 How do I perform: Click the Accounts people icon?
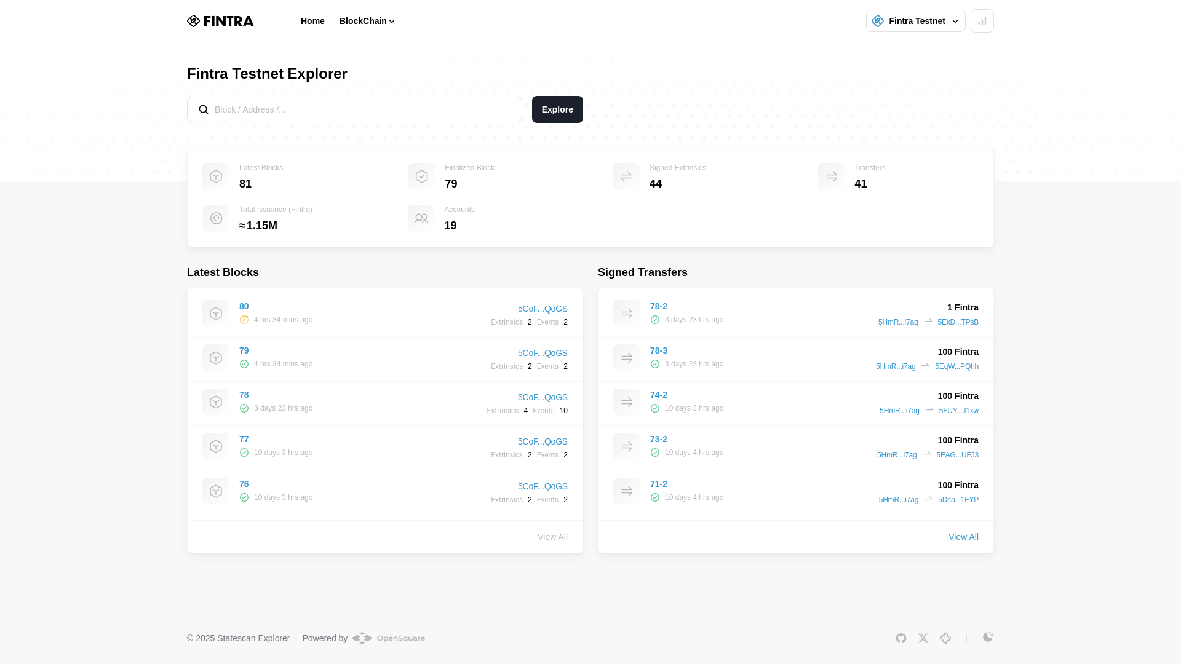(x=421, y=218)
